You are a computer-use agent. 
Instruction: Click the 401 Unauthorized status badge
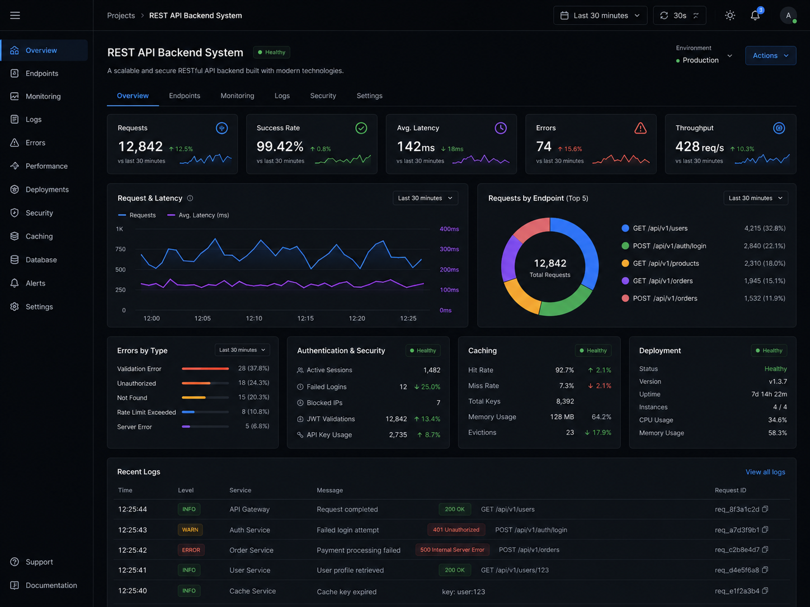coord(456,530)
